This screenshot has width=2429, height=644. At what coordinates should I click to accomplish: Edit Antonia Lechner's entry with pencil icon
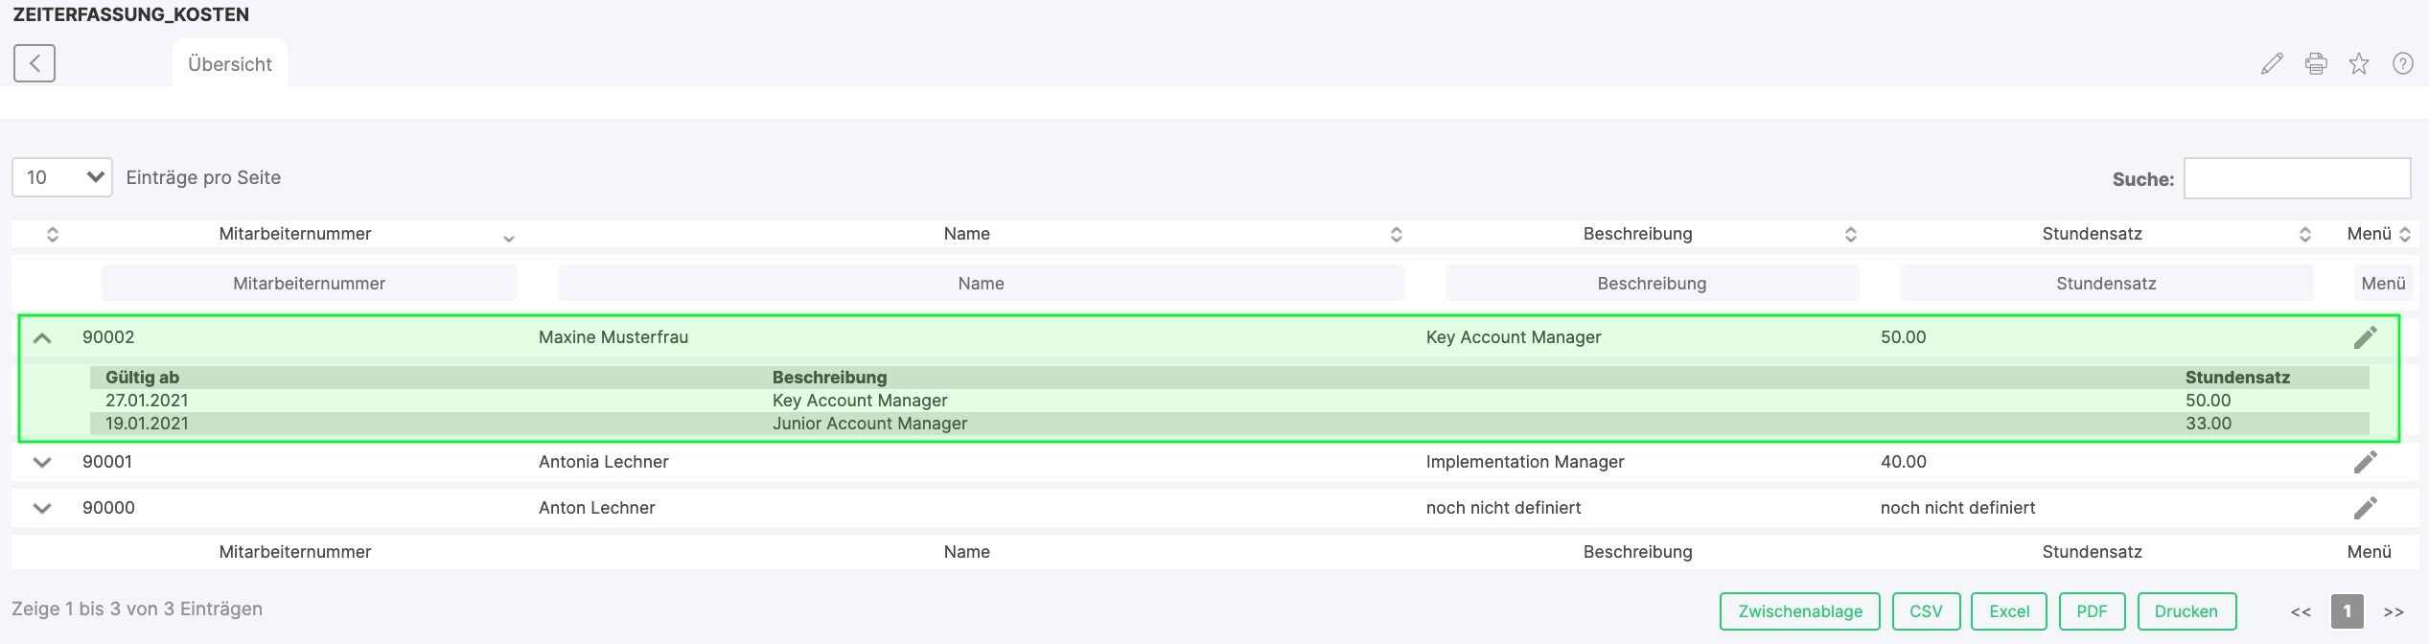(2365, 462)
